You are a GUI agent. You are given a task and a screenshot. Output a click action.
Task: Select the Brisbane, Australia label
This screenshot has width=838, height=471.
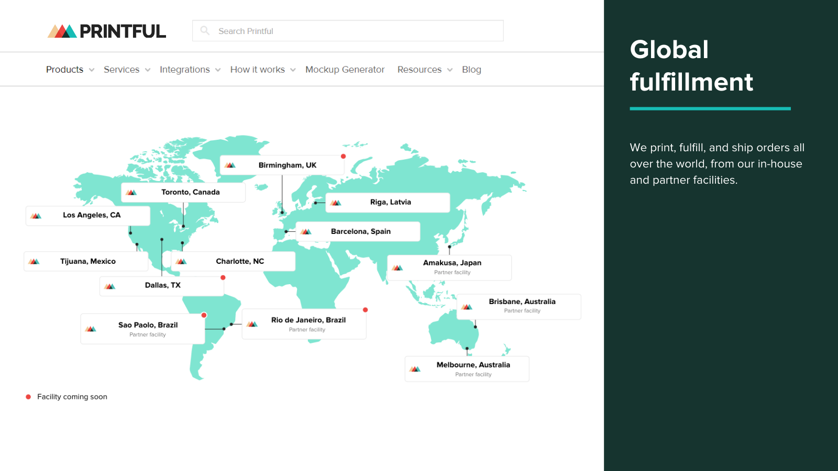pos(522,301)
